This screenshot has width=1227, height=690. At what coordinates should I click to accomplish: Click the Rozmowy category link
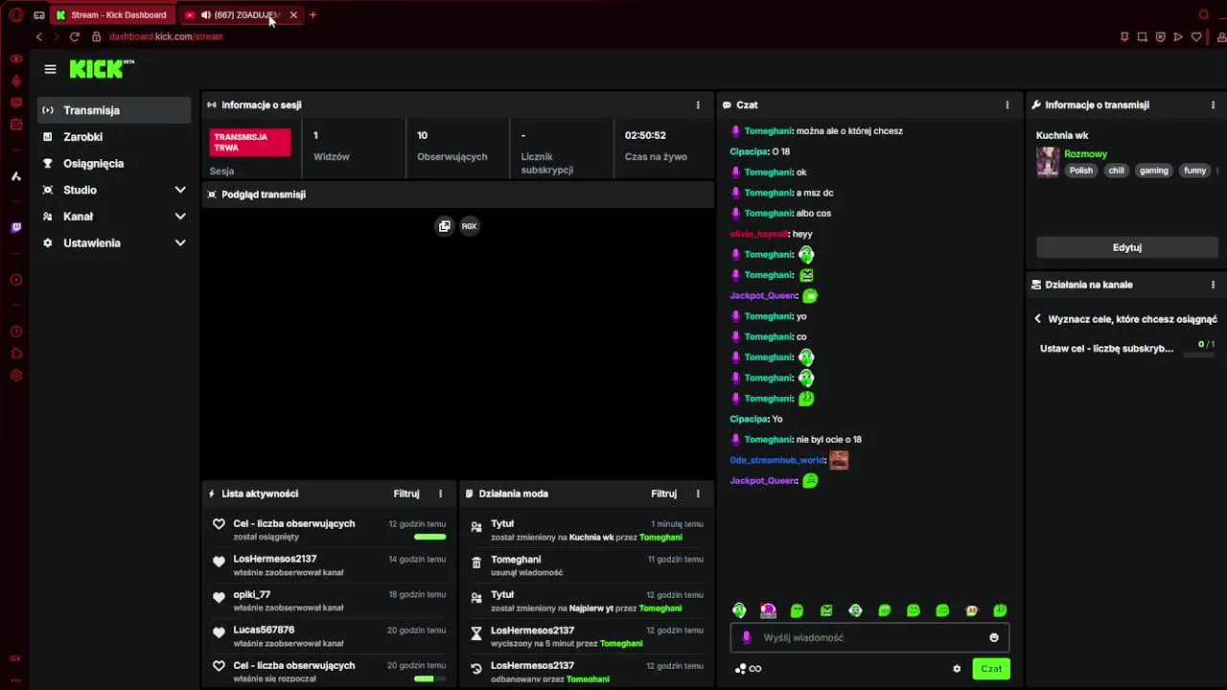[1085, 153]
